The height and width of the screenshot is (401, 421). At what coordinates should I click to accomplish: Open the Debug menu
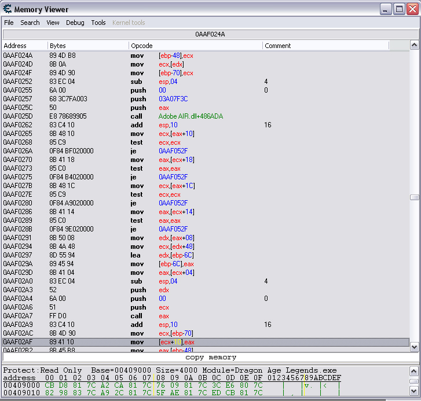point(75,23)
